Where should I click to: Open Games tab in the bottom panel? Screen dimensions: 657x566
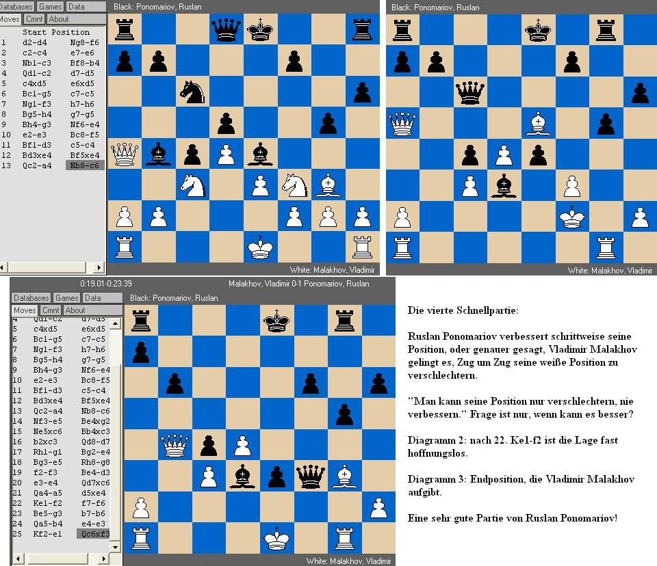[x=67, y=298]
